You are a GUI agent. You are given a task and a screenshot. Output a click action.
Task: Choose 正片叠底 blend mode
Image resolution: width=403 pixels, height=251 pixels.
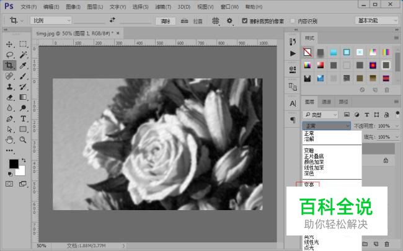point(314,156)
